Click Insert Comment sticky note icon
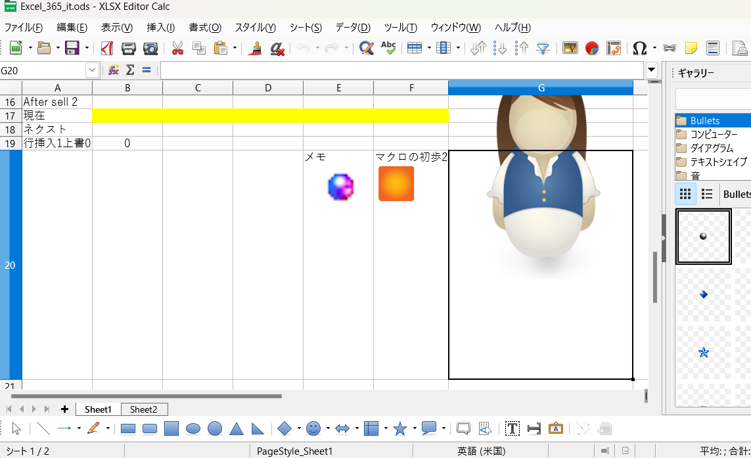Image resolution: width=751 pixels, height=458 pixels. click(691, 48)
